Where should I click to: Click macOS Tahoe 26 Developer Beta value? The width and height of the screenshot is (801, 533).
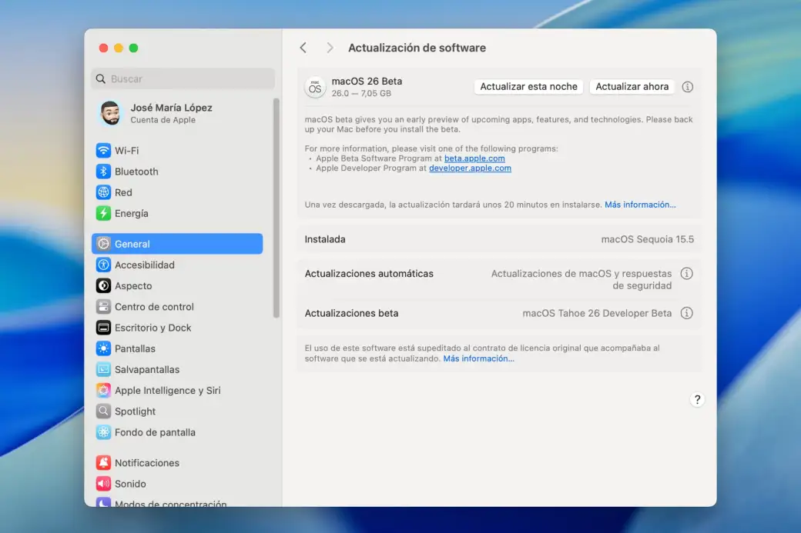[x=597, y=313]
